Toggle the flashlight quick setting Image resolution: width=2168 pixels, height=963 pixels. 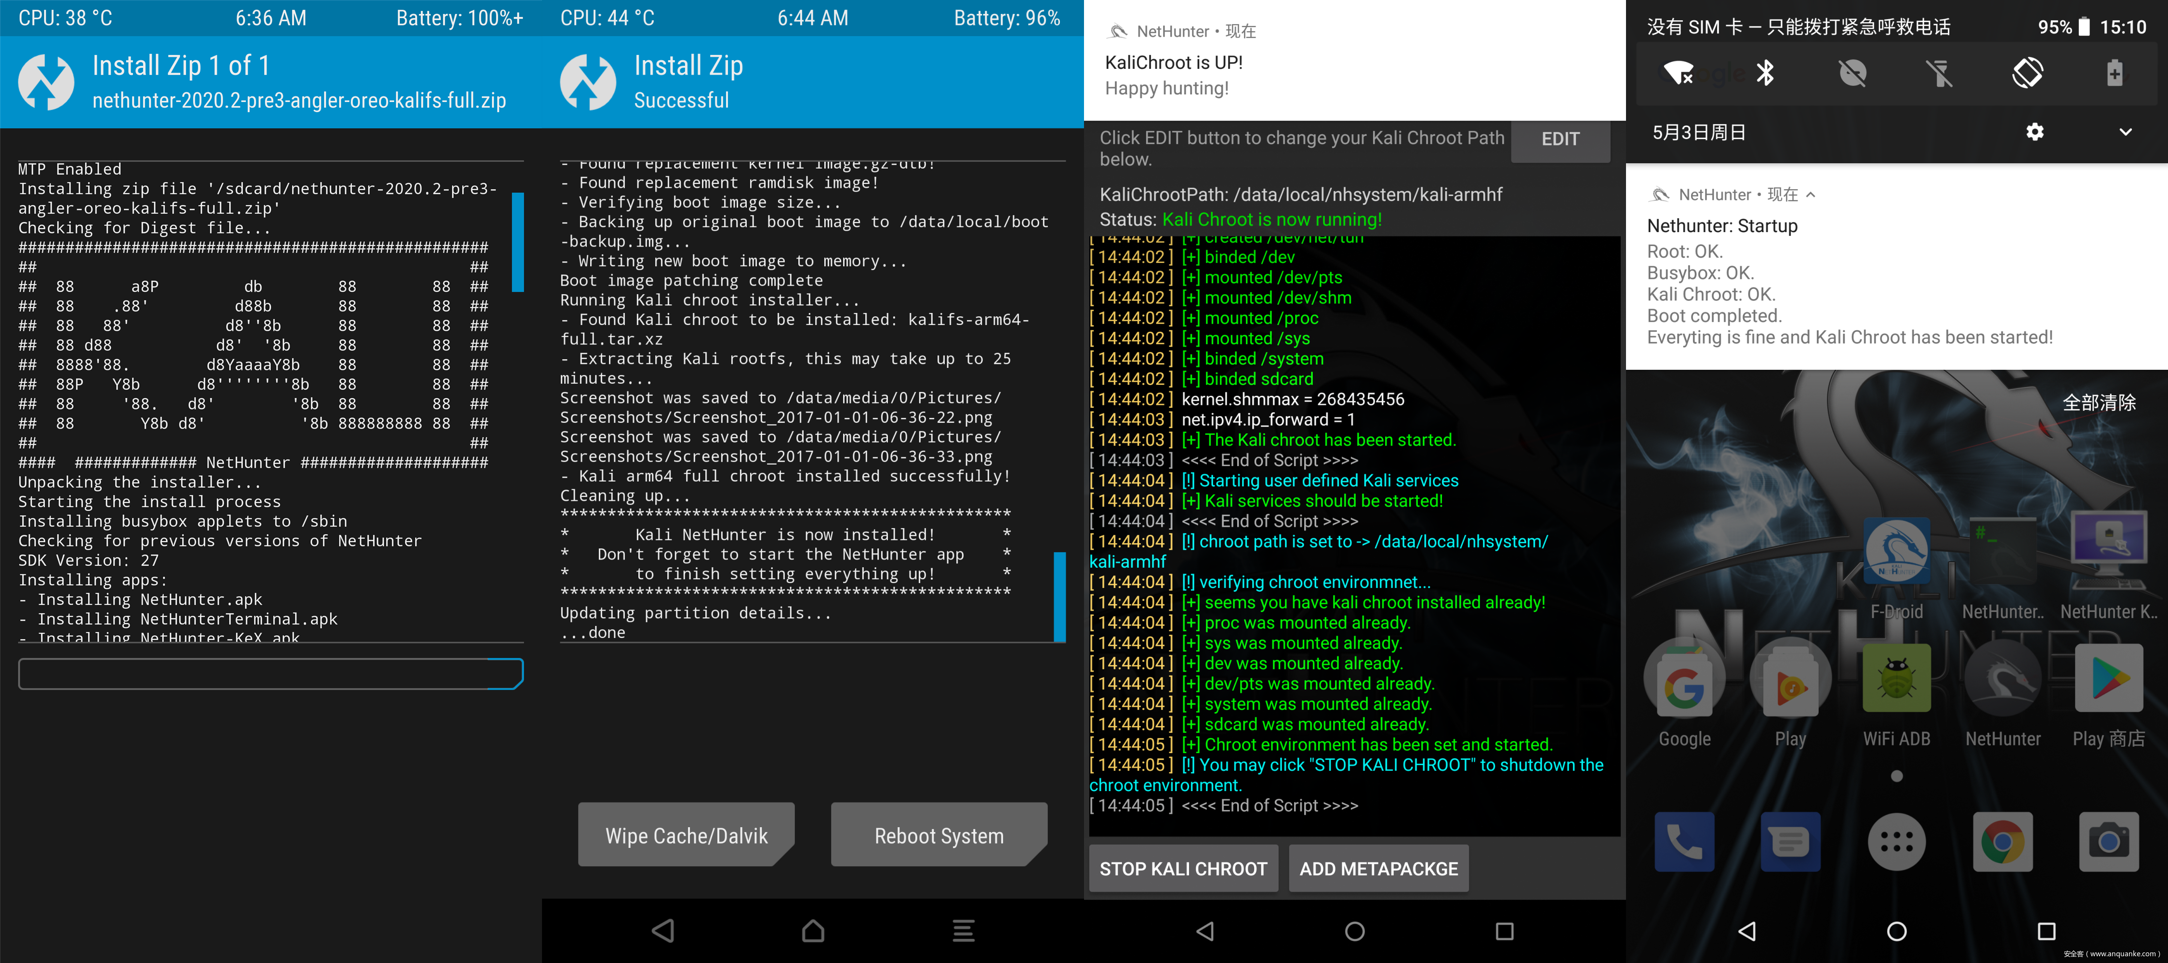(1939, 73)
